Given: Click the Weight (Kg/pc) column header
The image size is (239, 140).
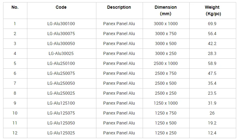Looking at the screenshot, I should tap(212, 11).
